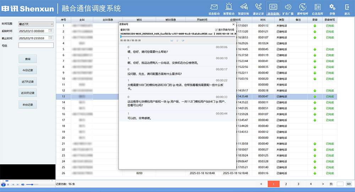This screenshot has height=192, width=355.
Task: Toggle 显示录音内时间 checkbox
Action: (x=216, y=30)
